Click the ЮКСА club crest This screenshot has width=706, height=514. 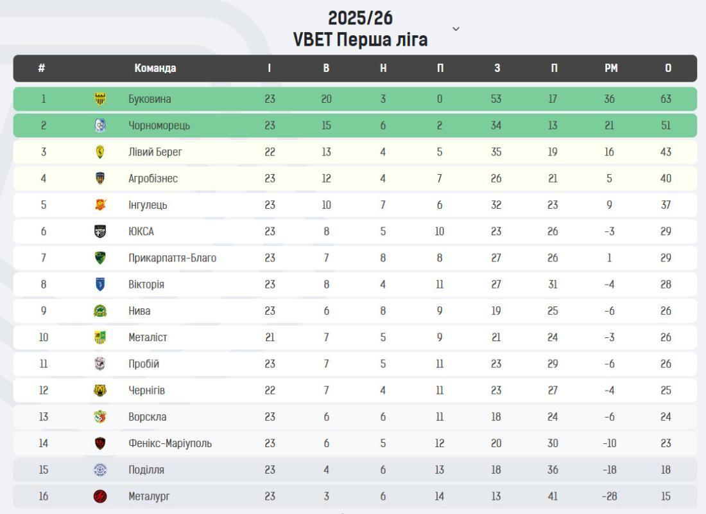point(100,231)
